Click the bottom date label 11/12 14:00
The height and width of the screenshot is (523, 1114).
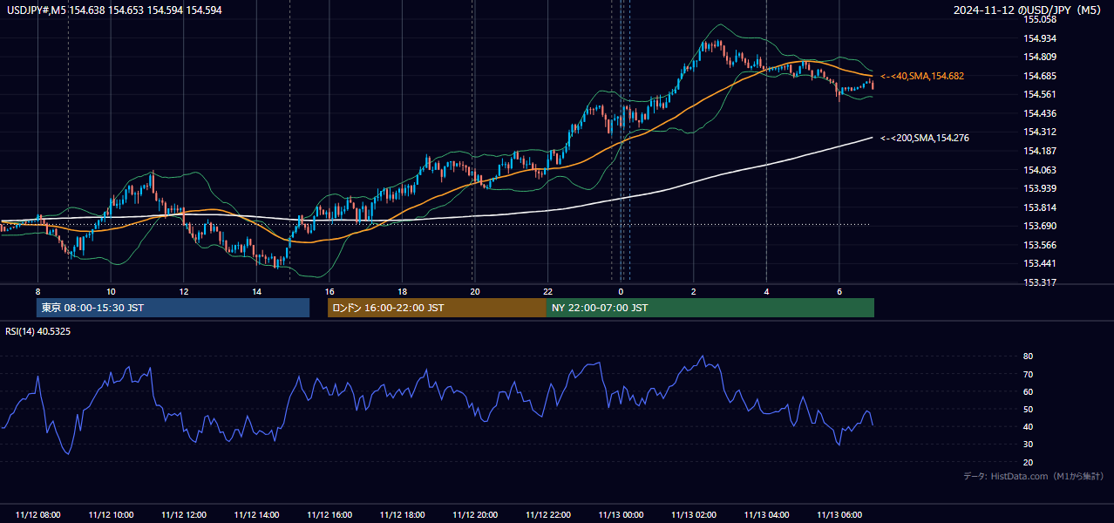(x=257, y=515)
